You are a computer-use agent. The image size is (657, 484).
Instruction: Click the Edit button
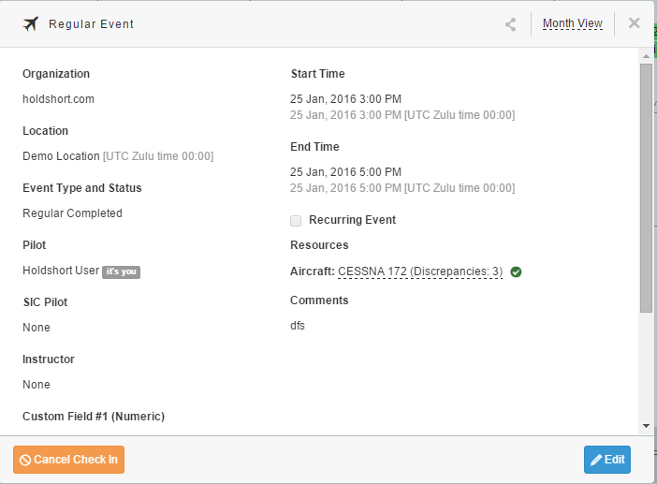[607, 460]
